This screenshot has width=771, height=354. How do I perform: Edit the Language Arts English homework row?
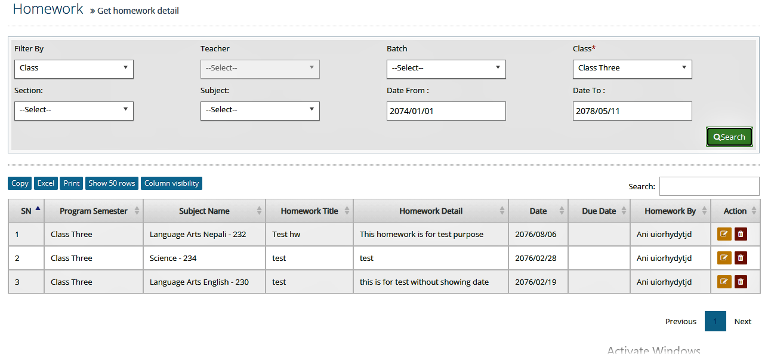pos(724,282)
